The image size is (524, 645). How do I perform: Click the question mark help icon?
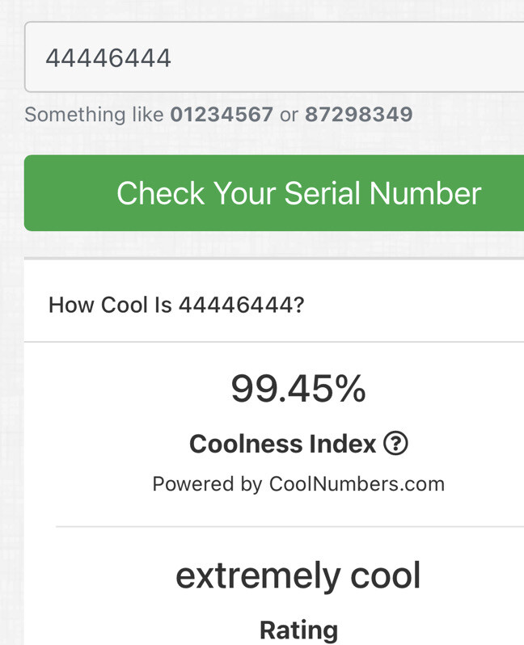(x=395, y=444)
